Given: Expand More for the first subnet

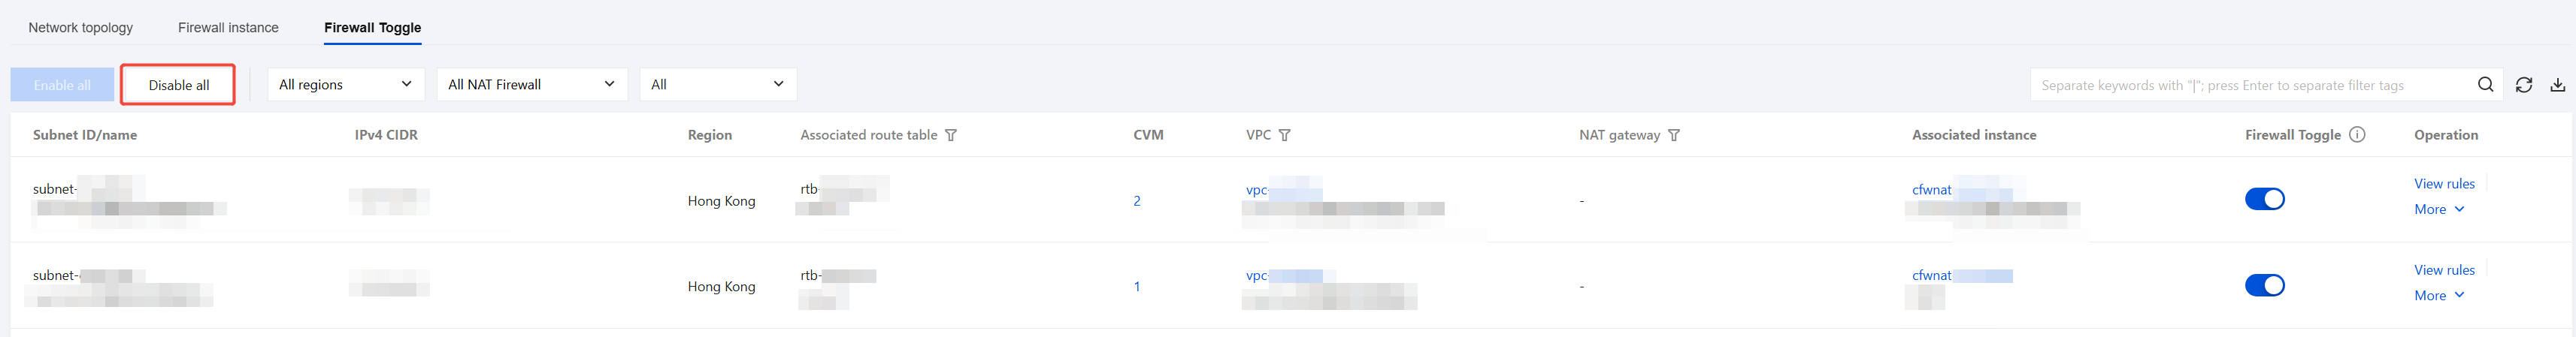Looking at the screenshot, I should click(x=2438, y=209).
